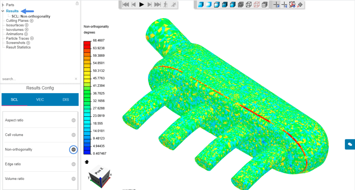Click the lock icon in tree panel
This screenshot has width=355, height=190.
coord(77,3)
